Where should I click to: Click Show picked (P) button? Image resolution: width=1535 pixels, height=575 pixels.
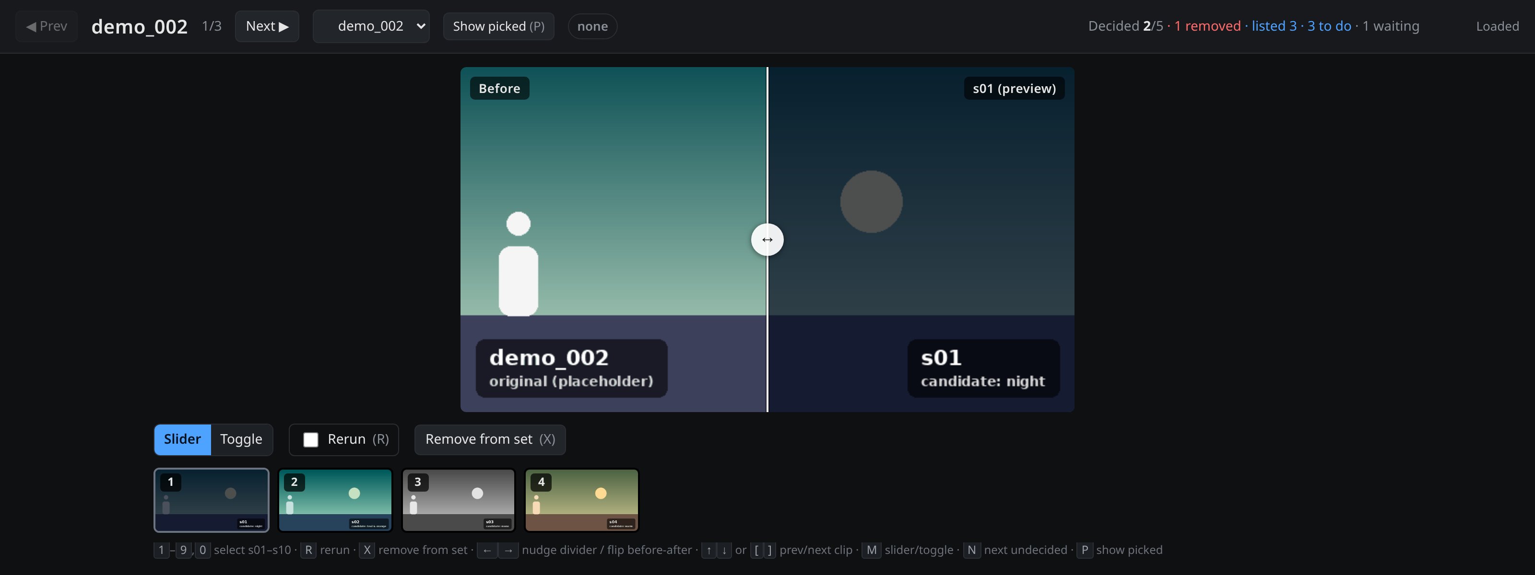click(x=499, y=26)
